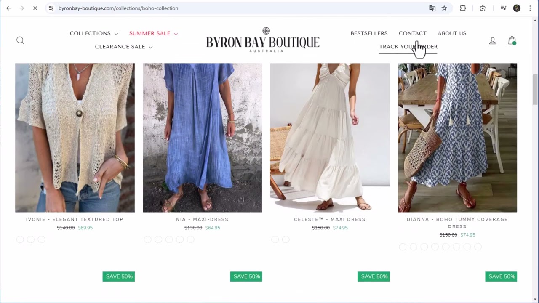Open the browser extensions puzzle icon

463,8
